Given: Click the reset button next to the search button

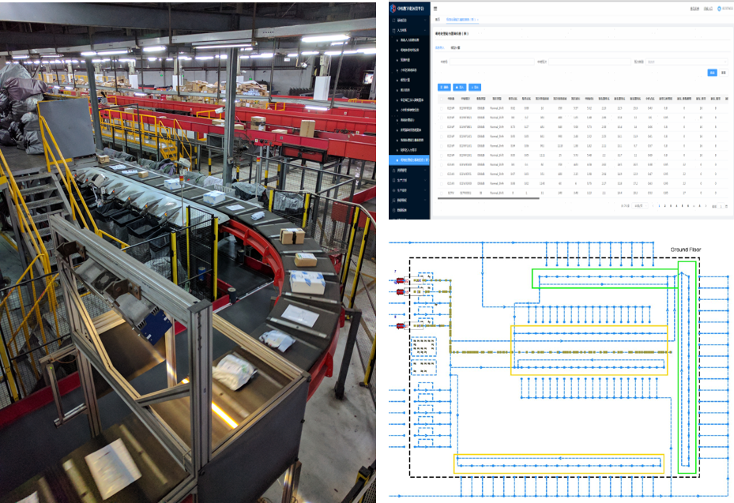Looking at the screenshot, I should point(723,72).
